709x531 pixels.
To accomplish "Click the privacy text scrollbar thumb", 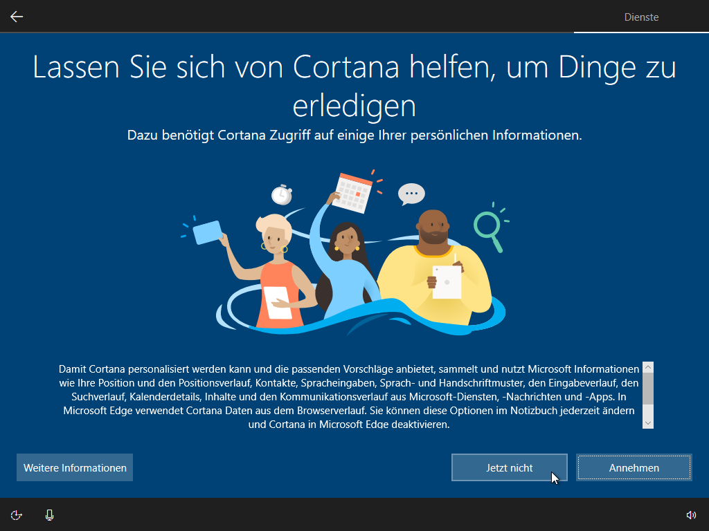I will point(648,389).
